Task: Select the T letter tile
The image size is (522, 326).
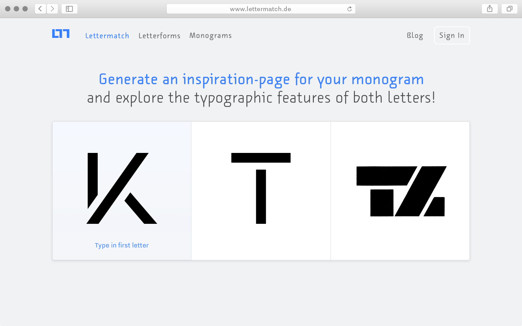Action: click(261, 191)
